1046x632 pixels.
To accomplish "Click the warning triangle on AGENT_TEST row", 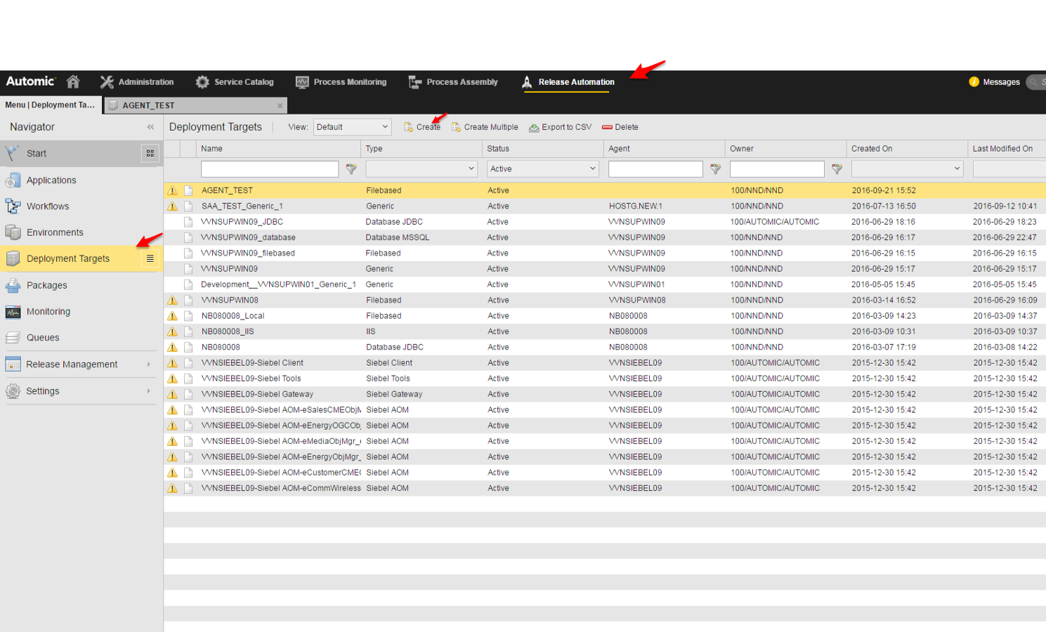I will pyautogui.click(x=172, y=190).
